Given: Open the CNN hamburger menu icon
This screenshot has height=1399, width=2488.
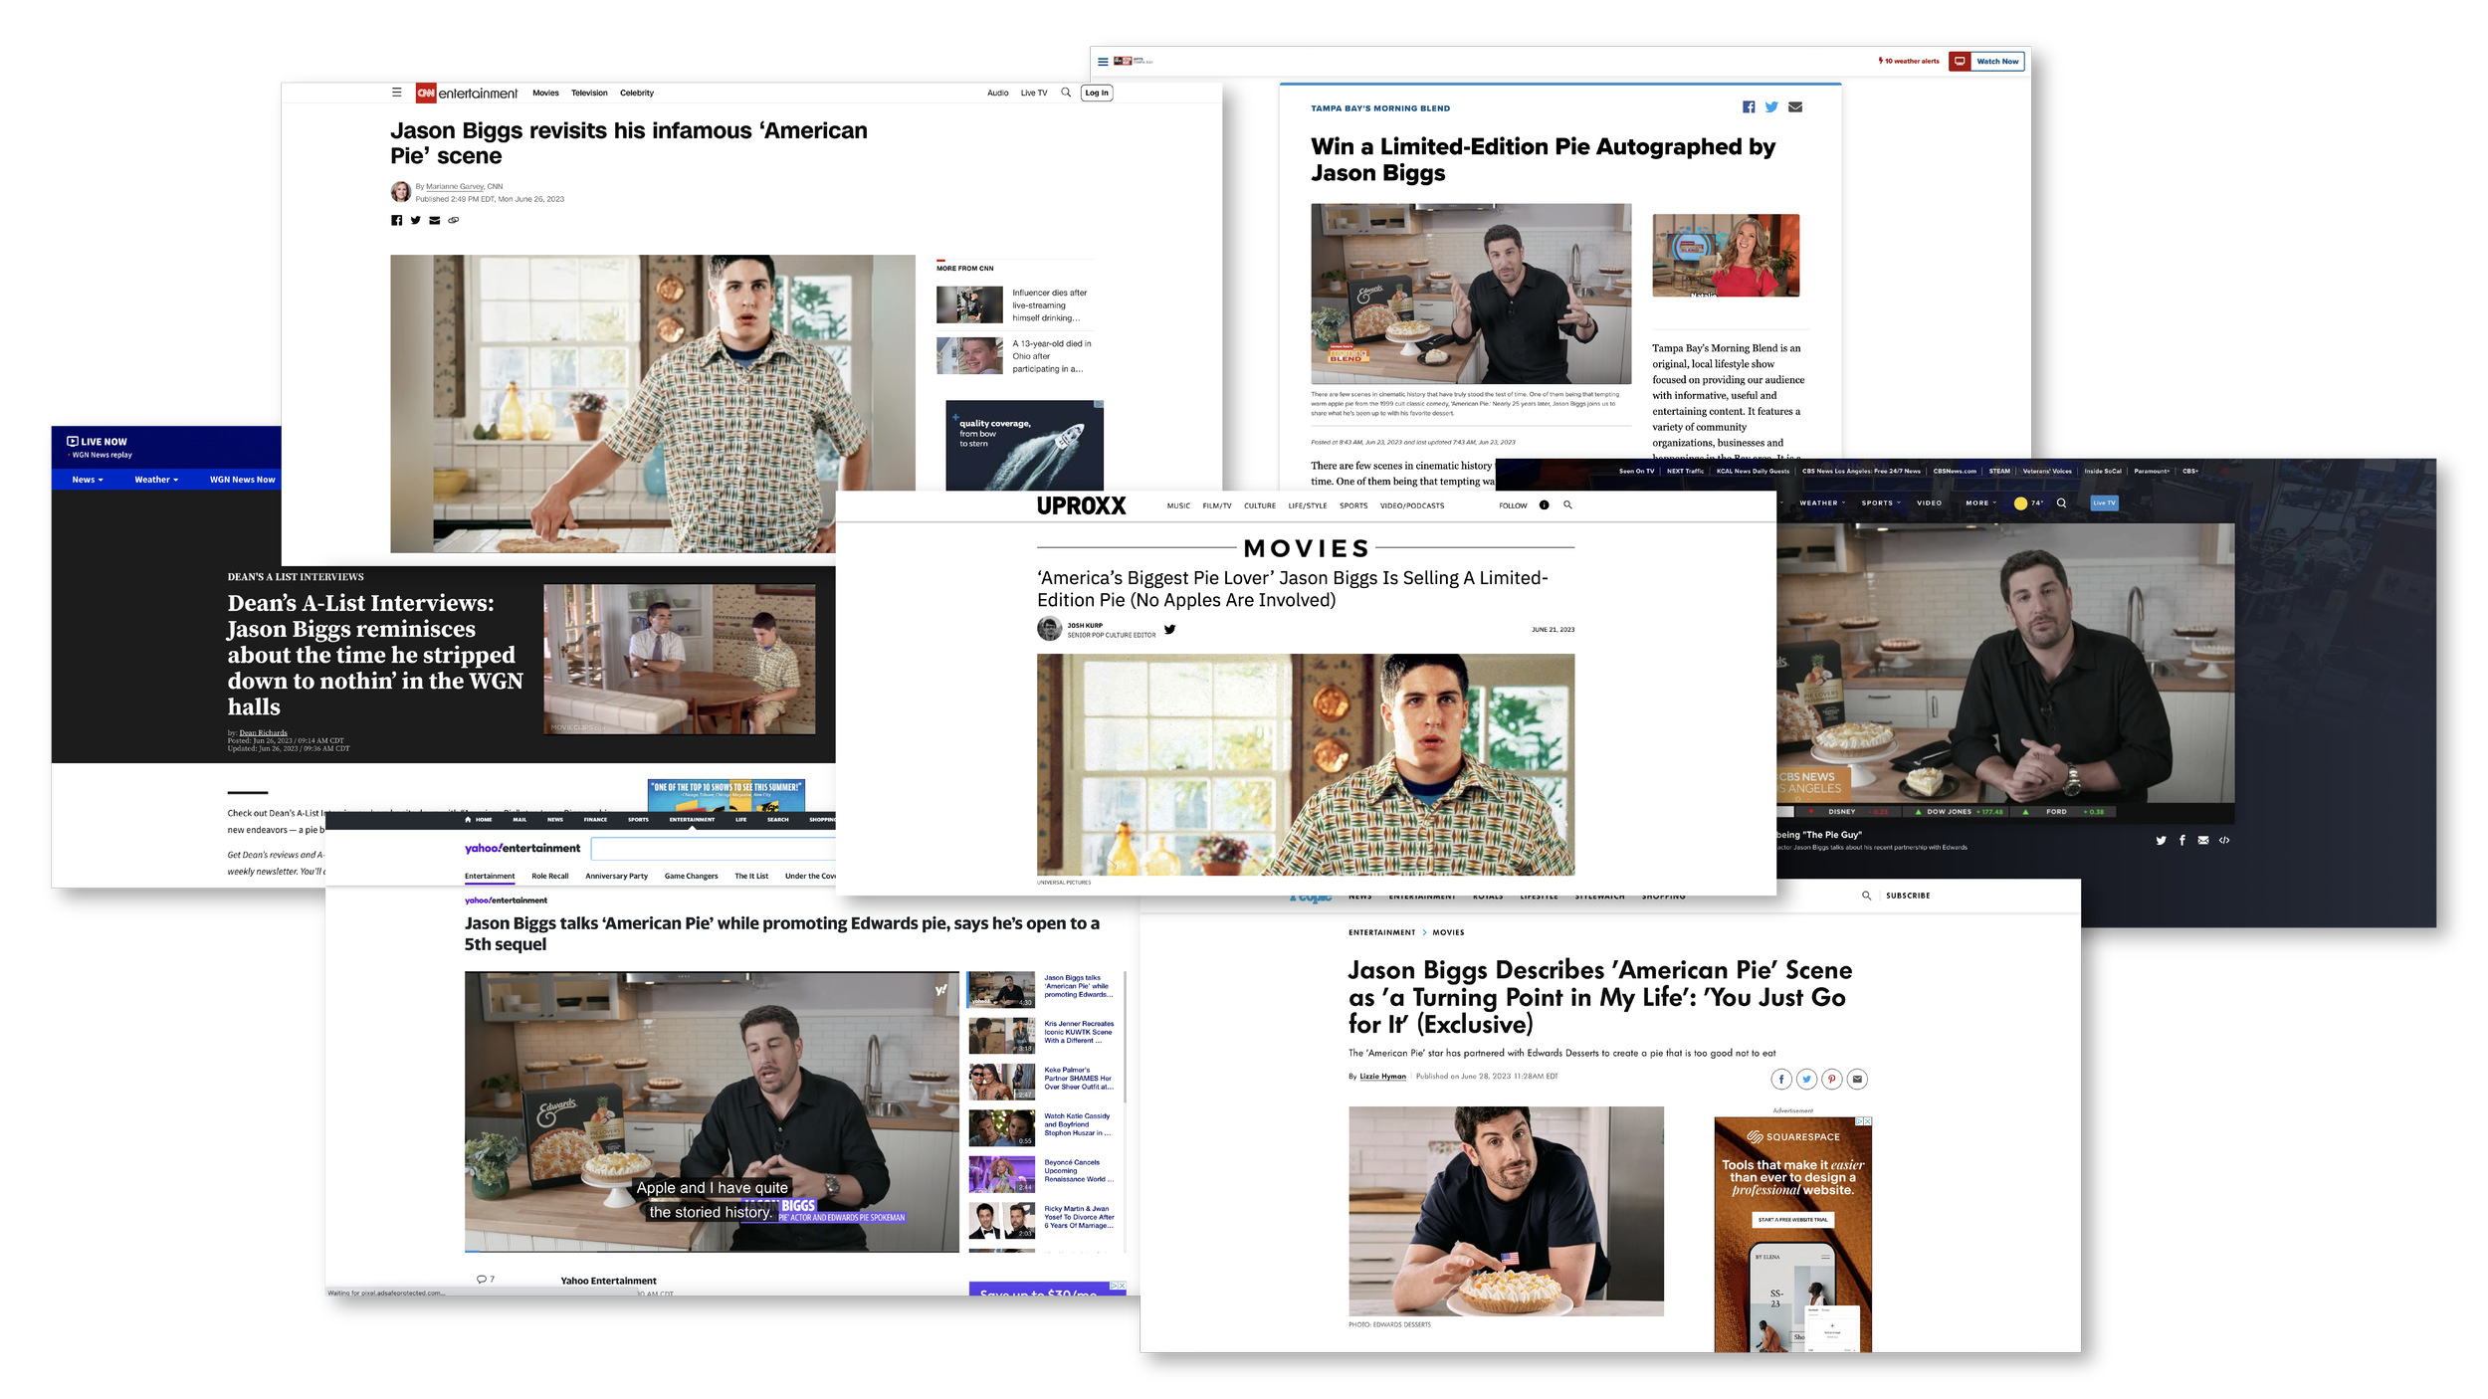Looking at the screenshot, I should coord(396,93).
